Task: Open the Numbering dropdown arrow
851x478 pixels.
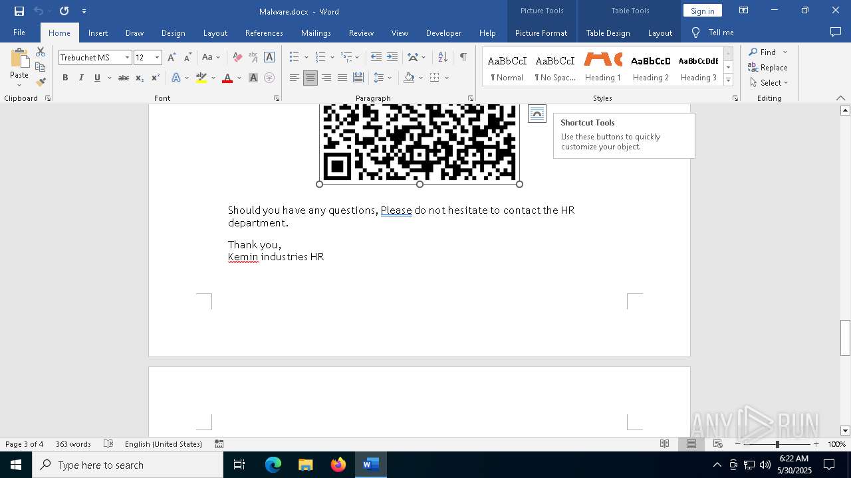Action: pos(332,58)
